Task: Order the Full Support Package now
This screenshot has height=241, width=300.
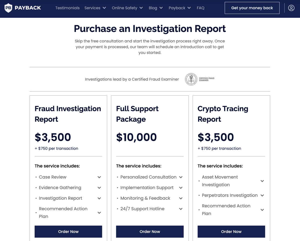Action: [150, 232]
